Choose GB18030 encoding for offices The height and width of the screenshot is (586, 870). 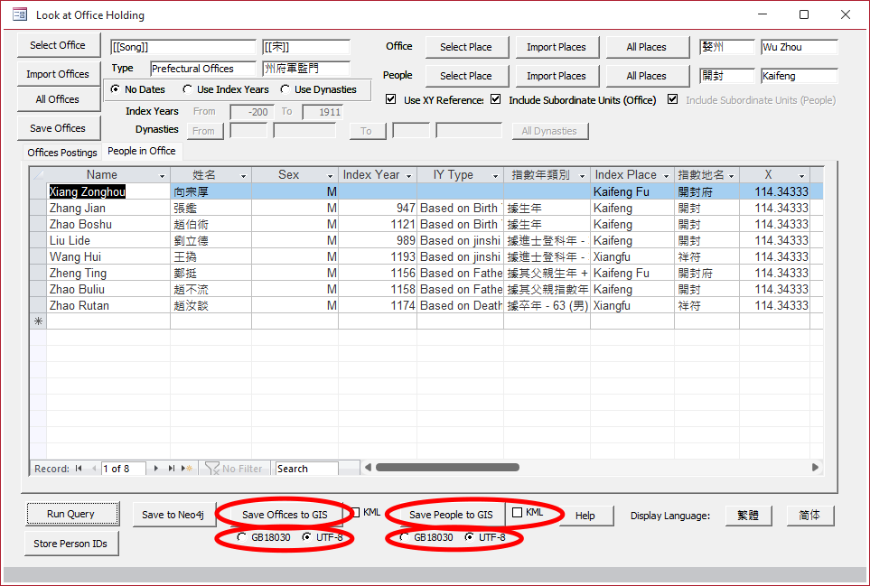pyautogui.click(x=241, y=537)
